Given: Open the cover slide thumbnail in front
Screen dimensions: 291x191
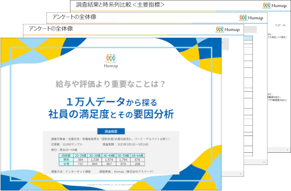Looking at the screenshot, I should click(x=111, y=114).
